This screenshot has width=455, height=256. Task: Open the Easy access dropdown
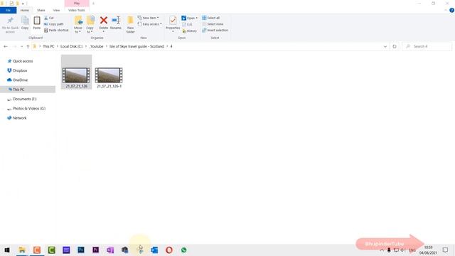(150, 24)
